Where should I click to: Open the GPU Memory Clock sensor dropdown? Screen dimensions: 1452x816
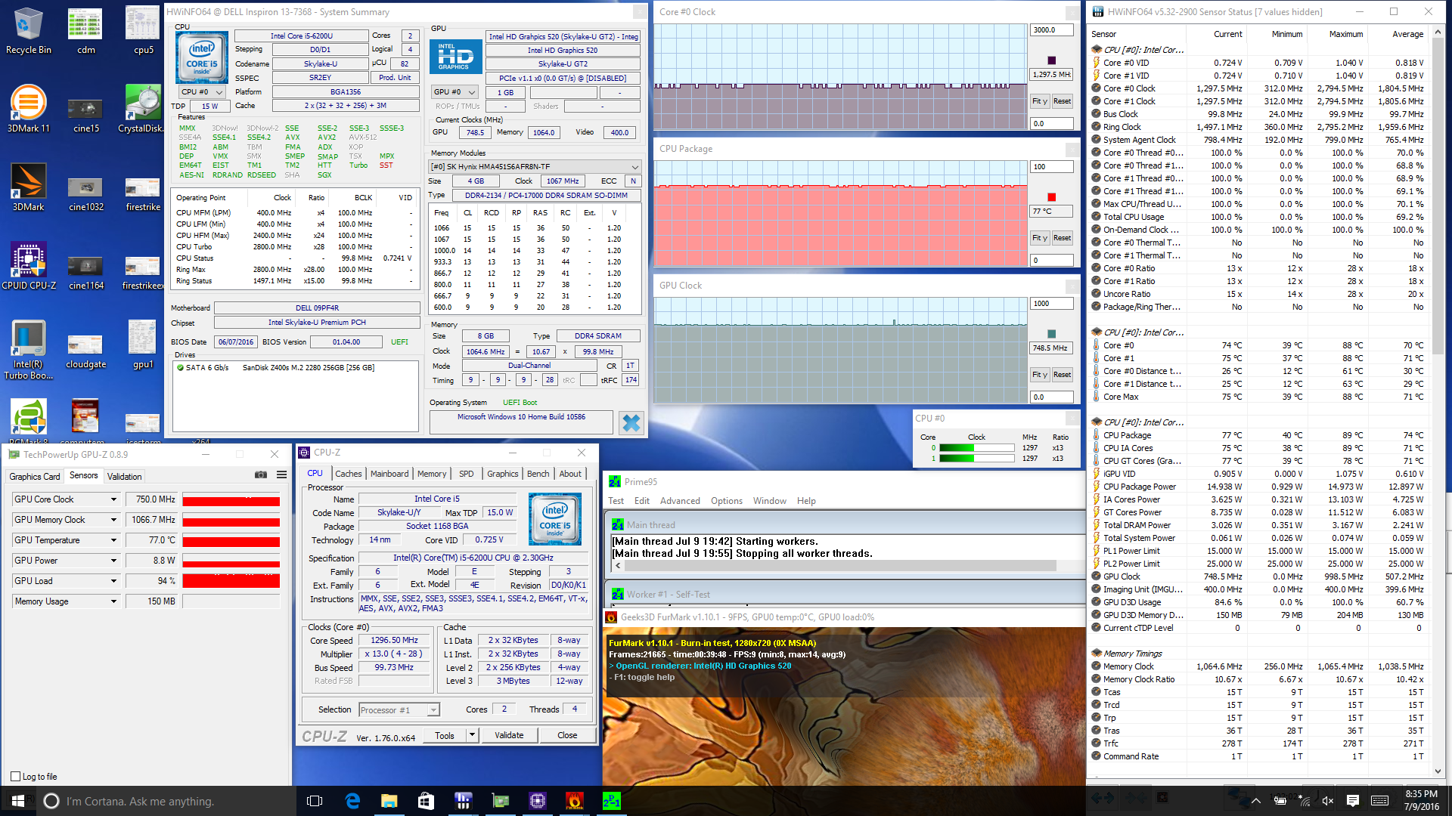[113, 520]
